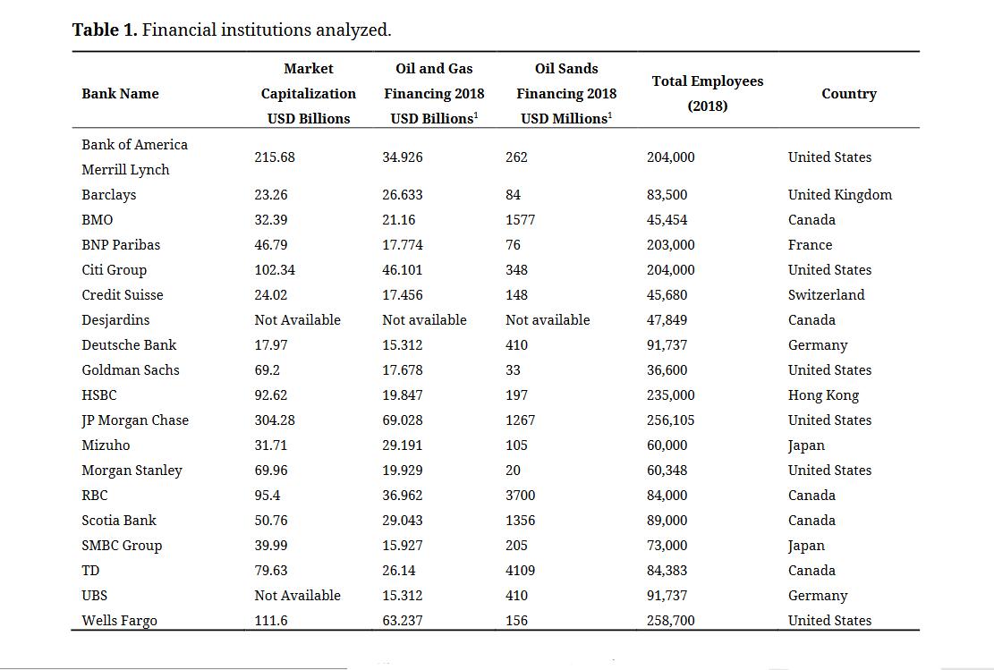Click the Wells Fargo bank name
The image size is (994, 670).
pos(119,621)
